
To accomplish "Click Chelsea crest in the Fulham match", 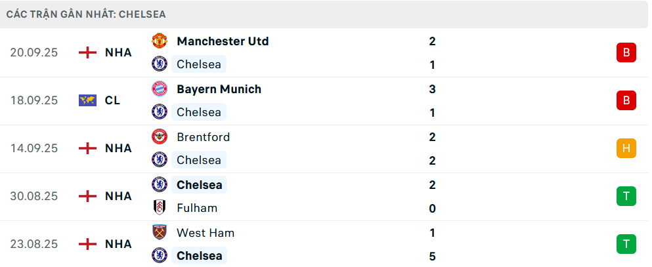I will pyautogui.click(x=160, y=185).
